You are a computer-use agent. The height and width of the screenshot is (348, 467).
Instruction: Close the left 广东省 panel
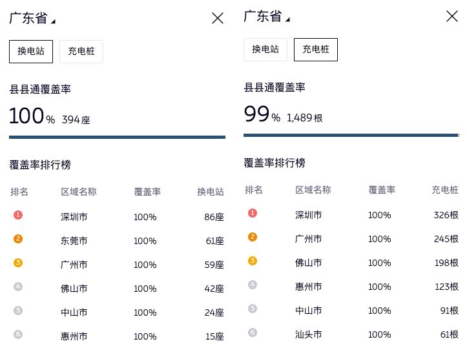pyautogui.click(x=218, y=18)
